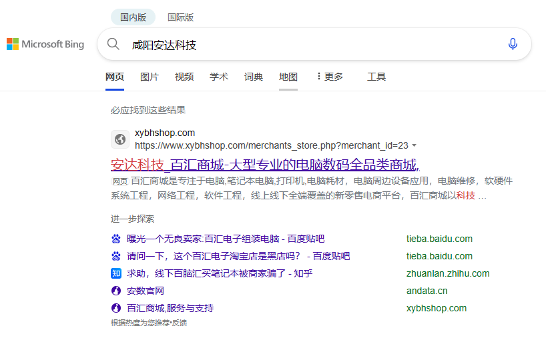Open the 百汇商城,服务与支持 link
The height and width of the screenshot is (344, 546).
point(170,308)
